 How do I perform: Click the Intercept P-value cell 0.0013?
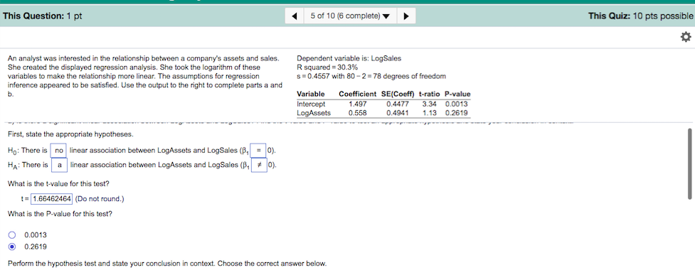point(457,104)
